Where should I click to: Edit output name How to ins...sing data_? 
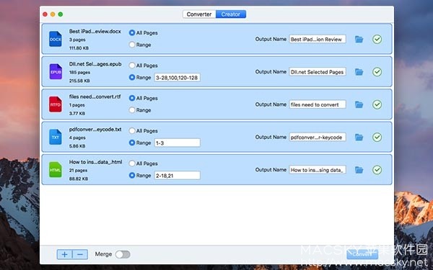coord(318,170)
